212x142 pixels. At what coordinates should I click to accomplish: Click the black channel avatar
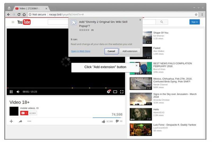(14, 111)
